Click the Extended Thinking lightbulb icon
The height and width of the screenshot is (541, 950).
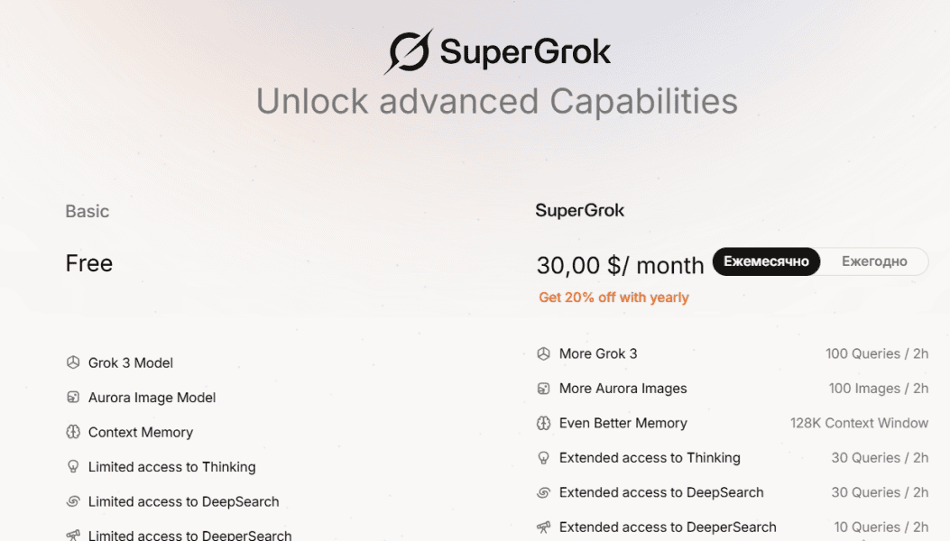point(544,458)
